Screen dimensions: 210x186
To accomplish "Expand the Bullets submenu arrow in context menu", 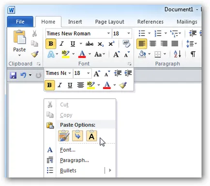I will pyautogui.click(x=110, y=170).
